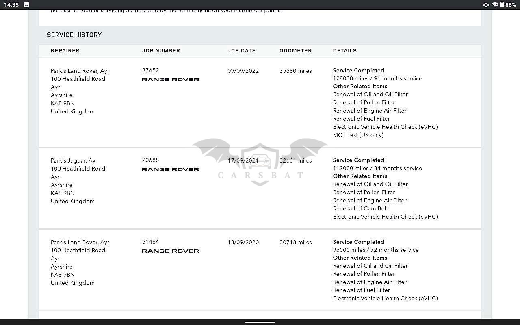Viewport: 520px width, 325px height.
Task: Select job number 51464
Action: point(150,242)
